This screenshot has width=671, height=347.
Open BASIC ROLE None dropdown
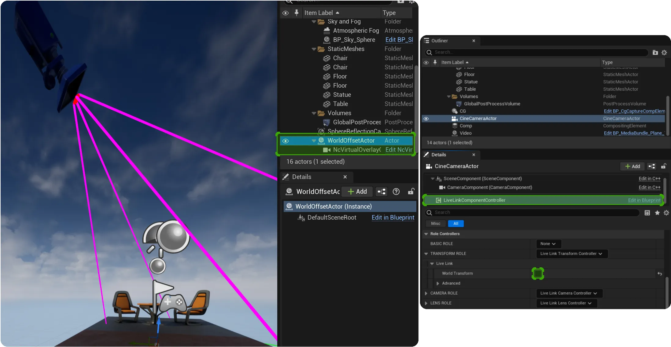tap(548, 244)
